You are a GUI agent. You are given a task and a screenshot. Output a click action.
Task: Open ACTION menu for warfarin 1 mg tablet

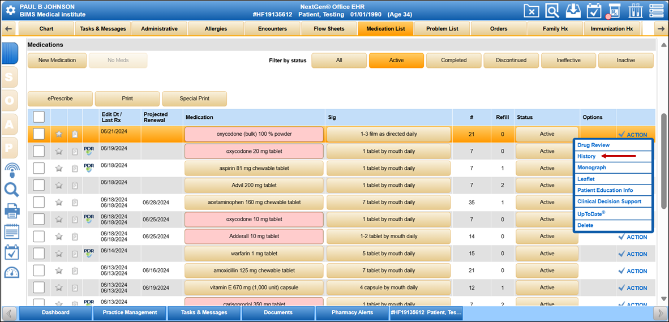click(x=633, y=254)
